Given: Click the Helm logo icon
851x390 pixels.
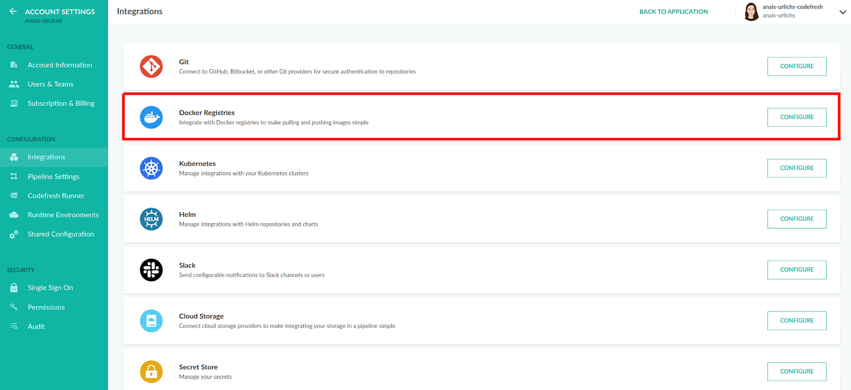Looking at the screenshot, I should click(x=151, y=219).
